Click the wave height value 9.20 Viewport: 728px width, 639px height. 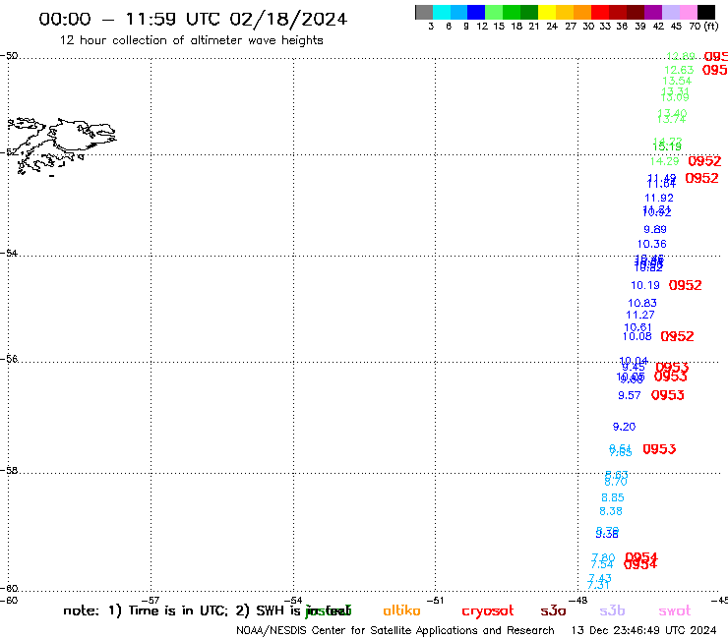(624, 427)
